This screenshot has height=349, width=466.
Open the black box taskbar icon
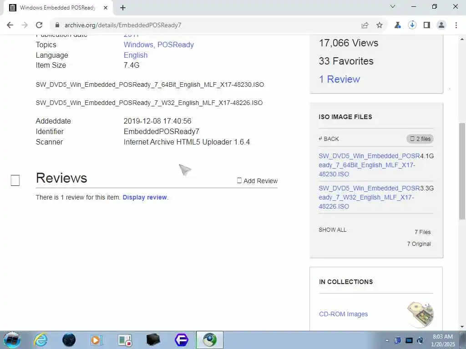[x=153, y=340]
